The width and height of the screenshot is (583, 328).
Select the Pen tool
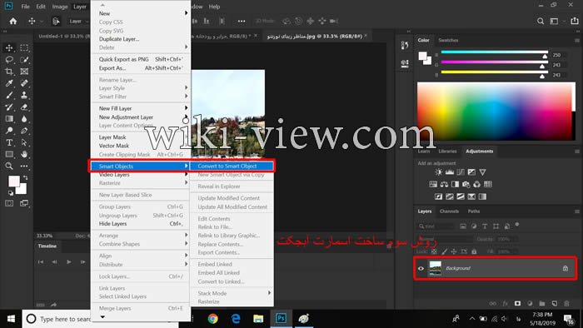click(24, 131)
